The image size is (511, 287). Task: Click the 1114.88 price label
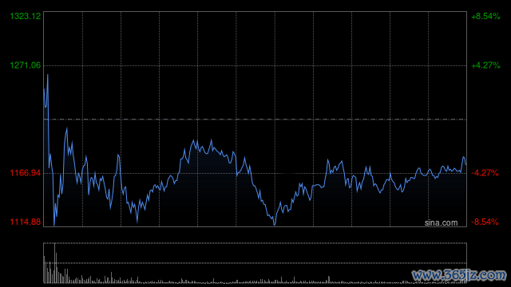[x=26, y=222]
